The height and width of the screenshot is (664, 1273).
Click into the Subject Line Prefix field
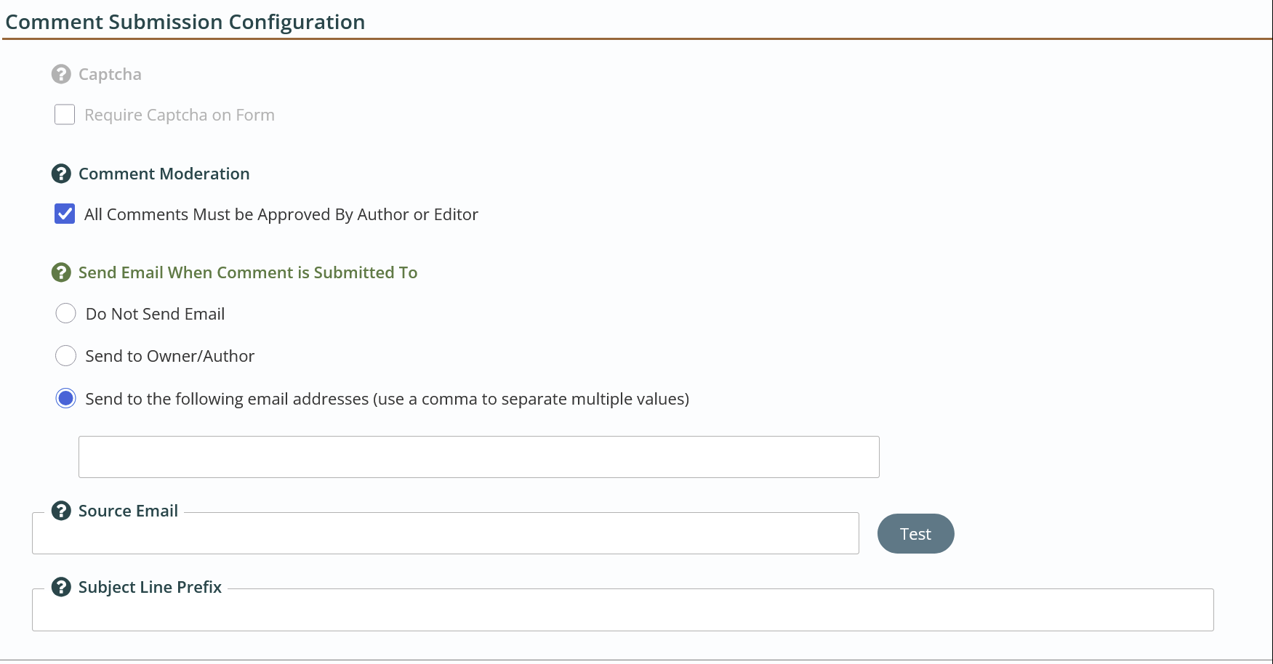pos(623,610)
